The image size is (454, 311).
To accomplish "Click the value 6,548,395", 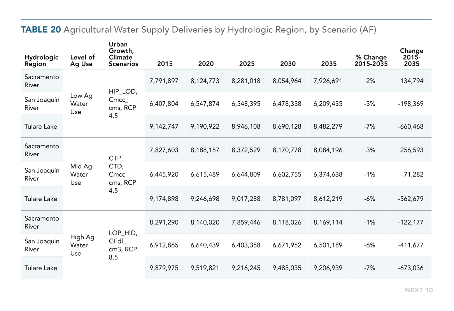I will 246,104.
